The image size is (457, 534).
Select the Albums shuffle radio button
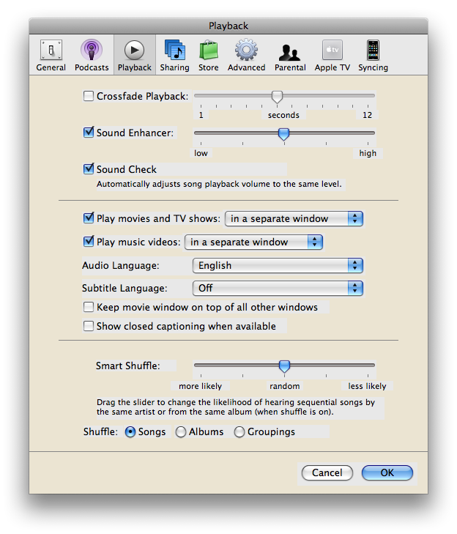[x=181, y=432]
